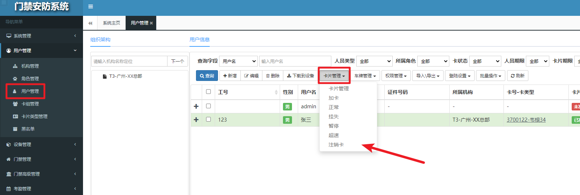
Task: Open the 人员类型 dropdown
Action: 374,61
